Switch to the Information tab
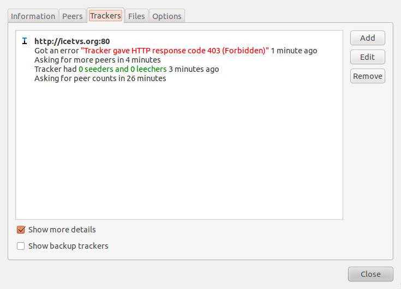This screenshot has width=401, height=289. 33,16
